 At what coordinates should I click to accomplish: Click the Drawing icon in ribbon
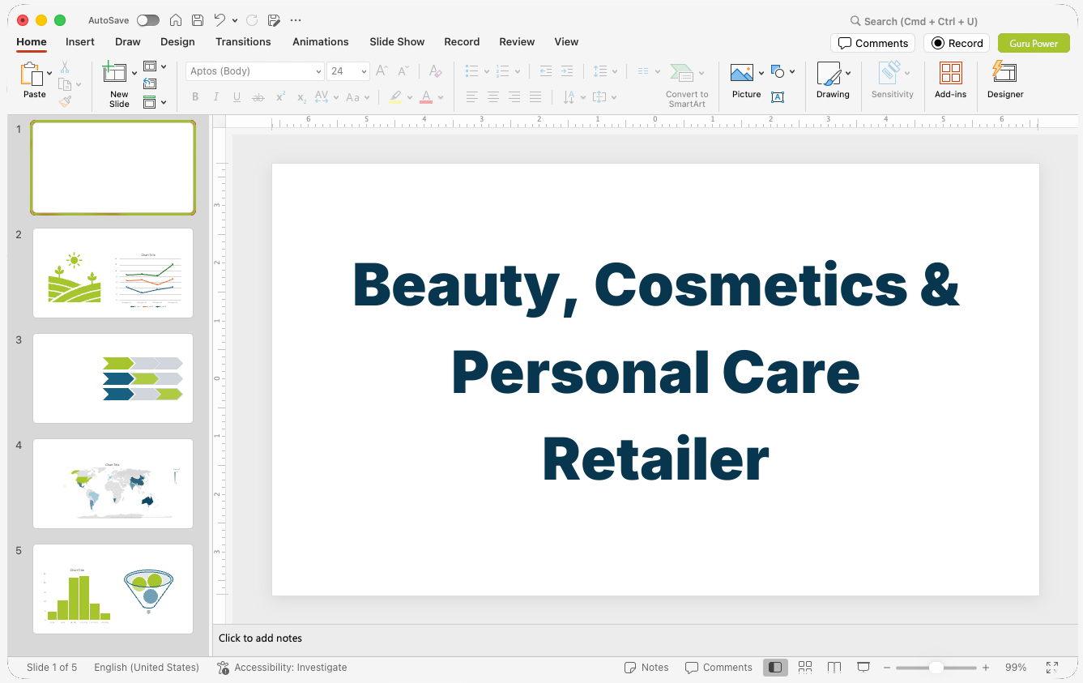pyautogui.click(x=829, y=74)
